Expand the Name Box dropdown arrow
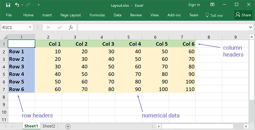The width and height of the screenshot is (255, 130). pos(30,27)
